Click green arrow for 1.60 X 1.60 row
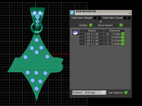Viewport: 142px width, 106px height. (123, 44)
